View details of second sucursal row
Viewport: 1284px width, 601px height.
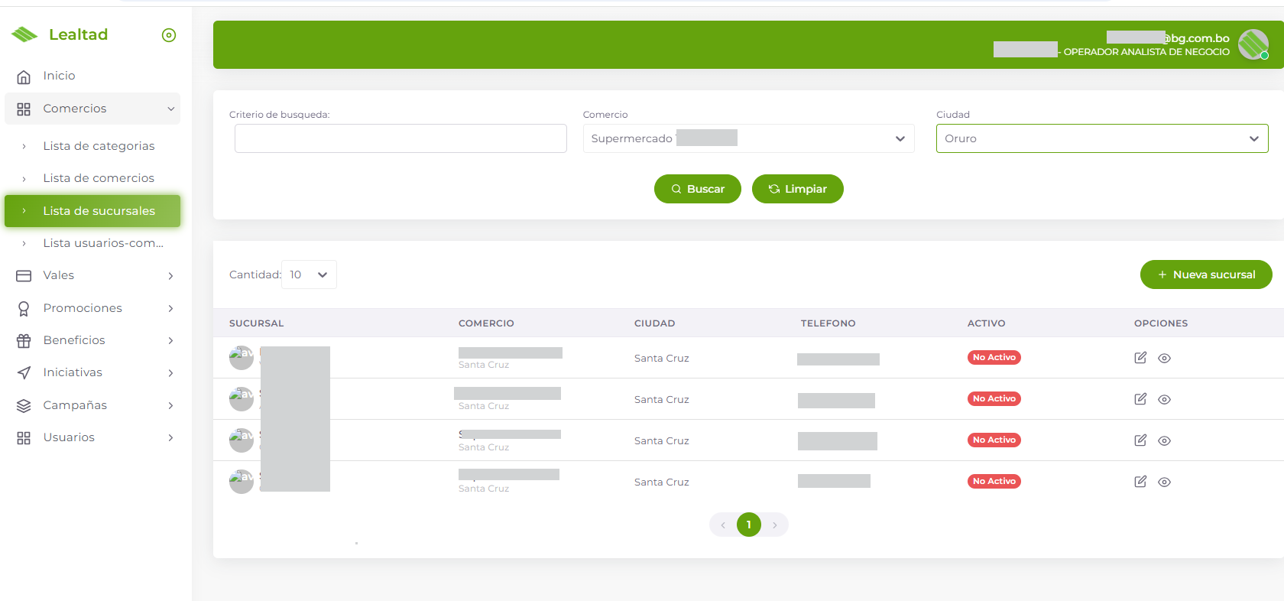click(x=1164, y=400)
